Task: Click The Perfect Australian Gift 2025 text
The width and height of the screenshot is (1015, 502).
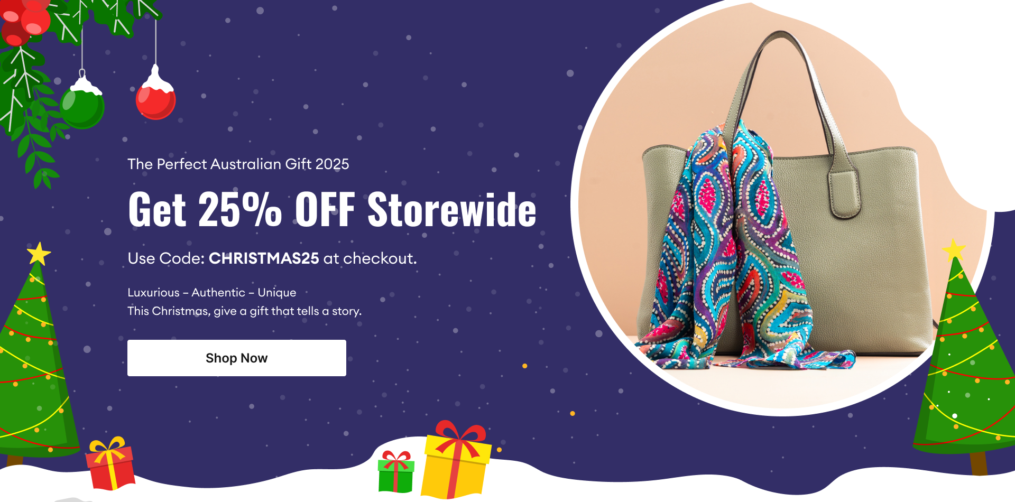Action: 238,164
